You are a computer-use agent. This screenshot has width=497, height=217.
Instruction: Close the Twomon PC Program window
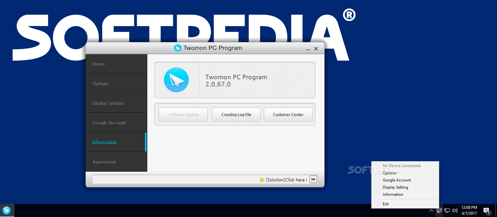coord(316,49)
